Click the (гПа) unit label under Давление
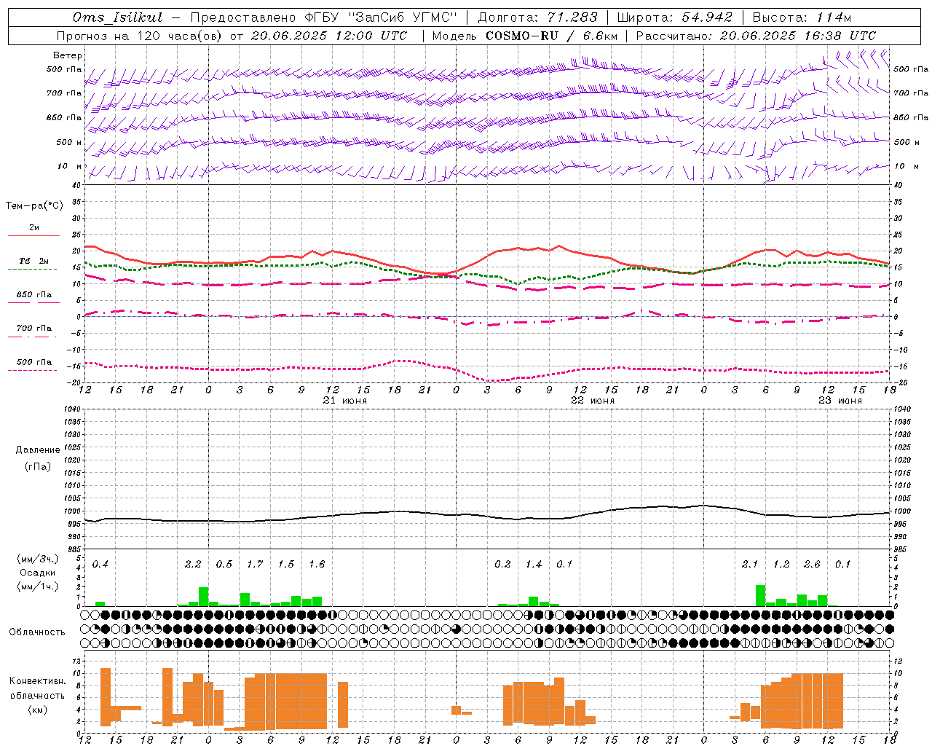The height and width of the screenshot is (746, 932). [38, 466]
